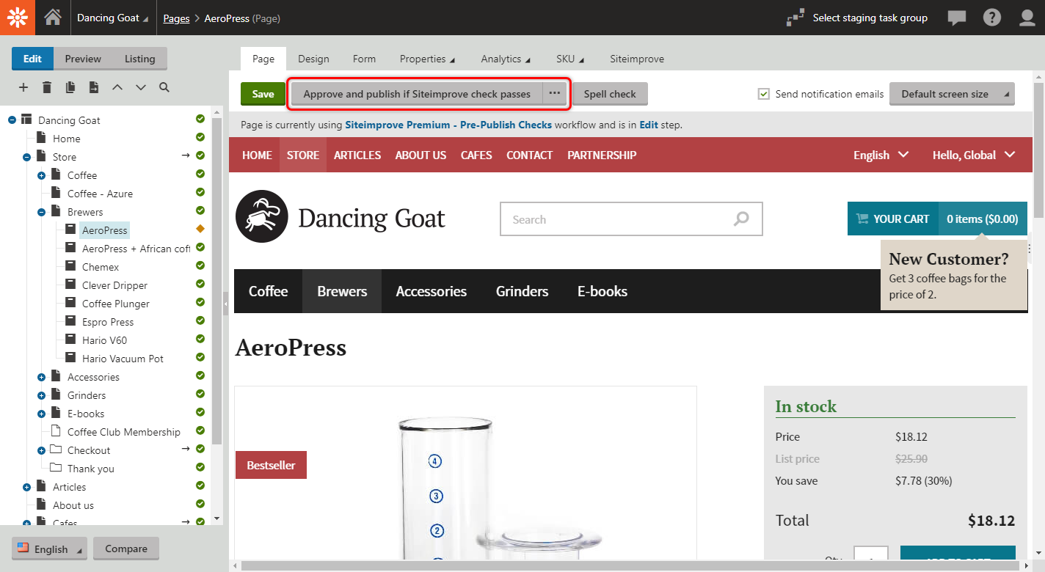Open the SKU tab menu
The height and width of the screenshot is (572, 1045).
569,59
